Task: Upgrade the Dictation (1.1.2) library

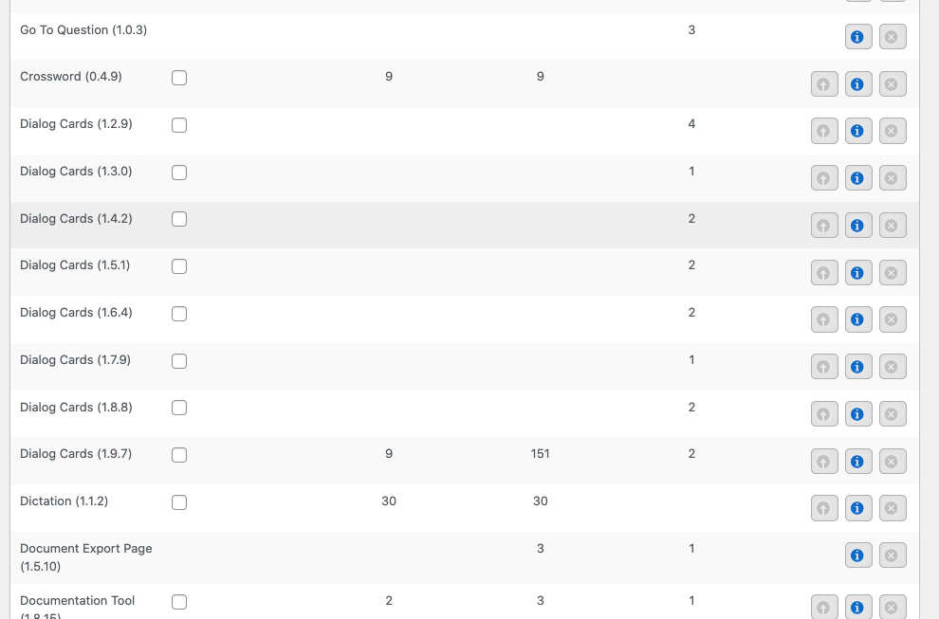Action: pyautogui.click(x=824, y=508)
